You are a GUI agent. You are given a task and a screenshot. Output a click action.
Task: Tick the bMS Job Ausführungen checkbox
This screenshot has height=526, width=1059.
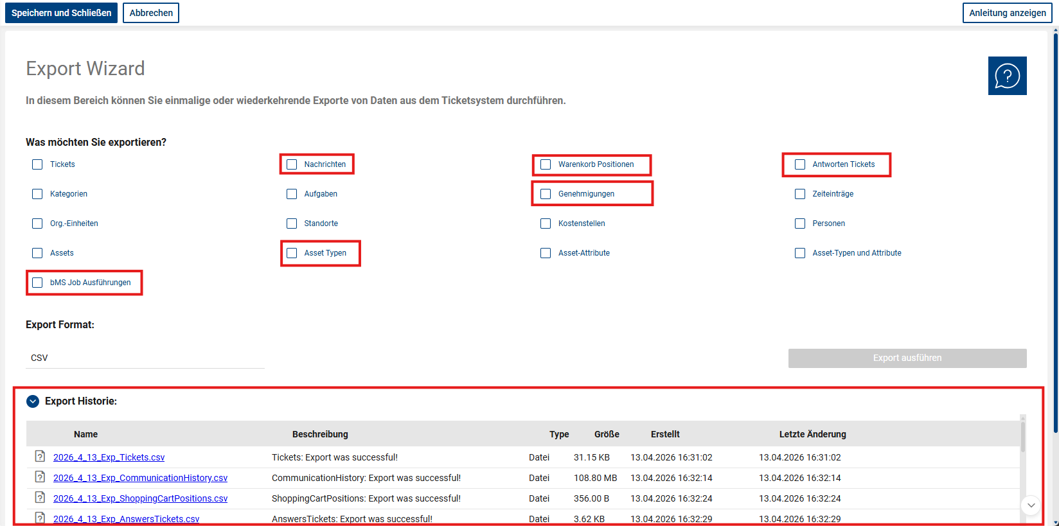click(x=37, y=283)
